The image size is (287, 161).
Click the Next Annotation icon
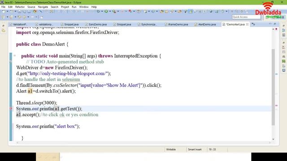3,17
